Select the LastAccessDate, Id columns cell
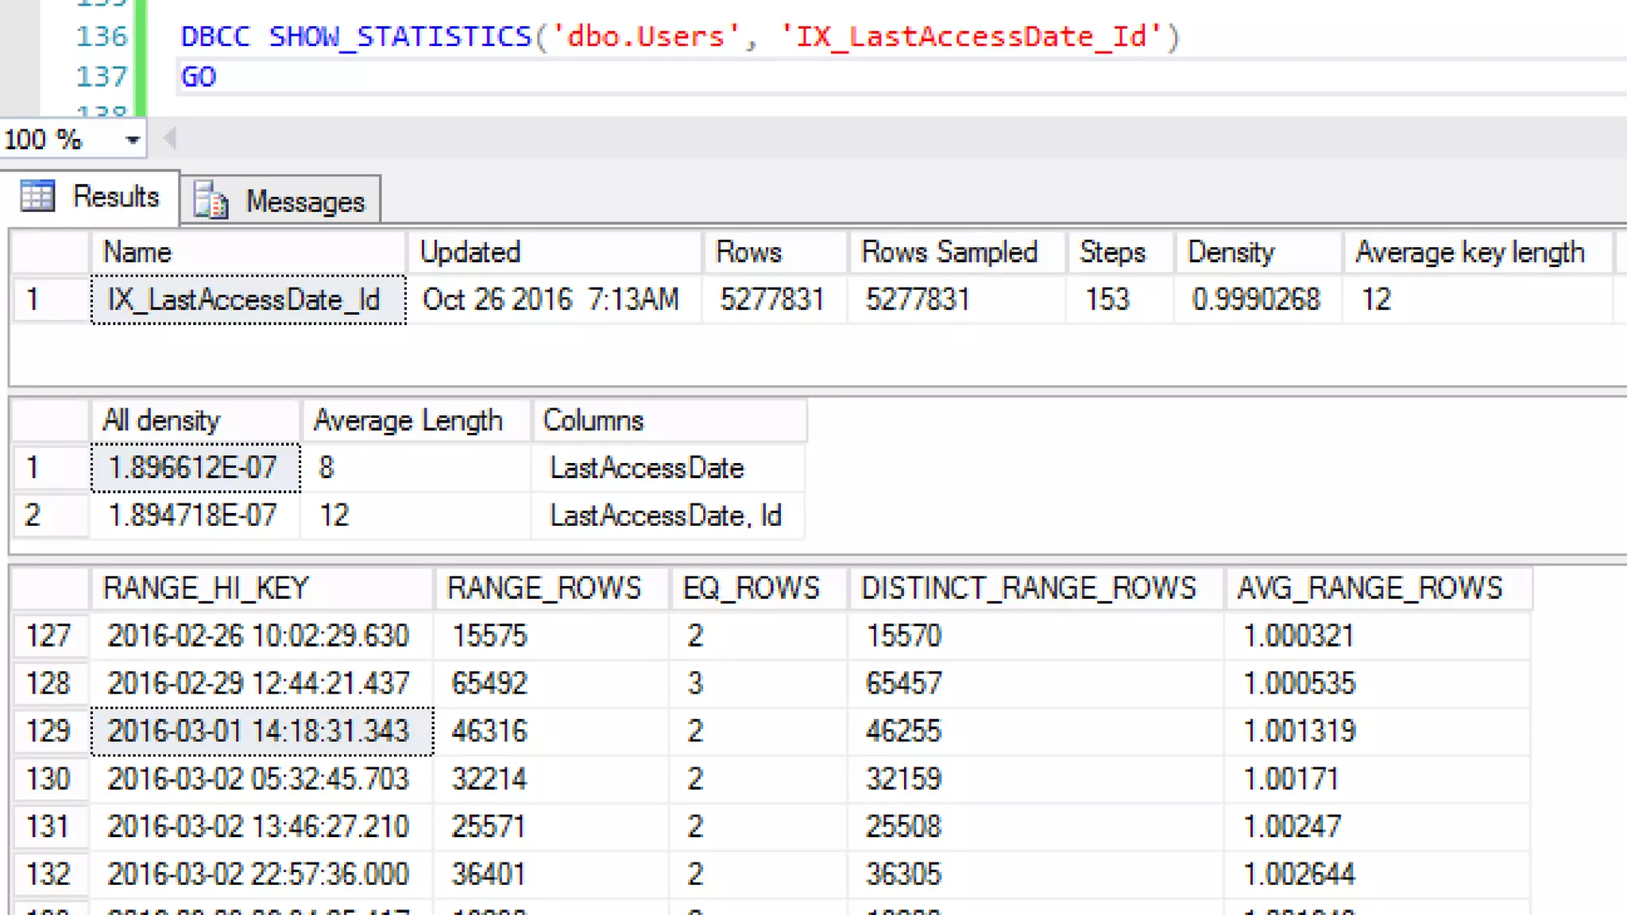 [666, 515]
